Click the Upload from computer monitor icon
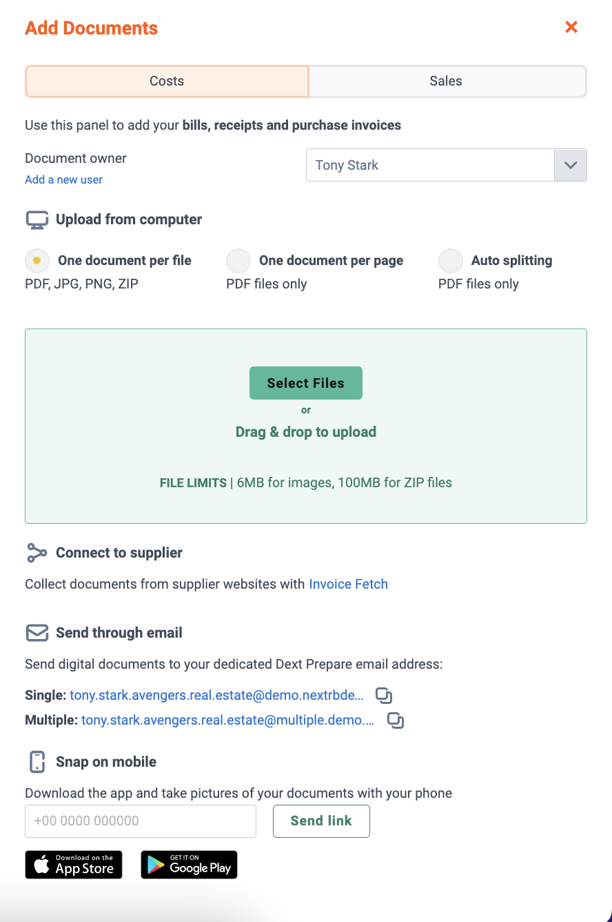The image size is (612, 922). (x=37, y=220)
